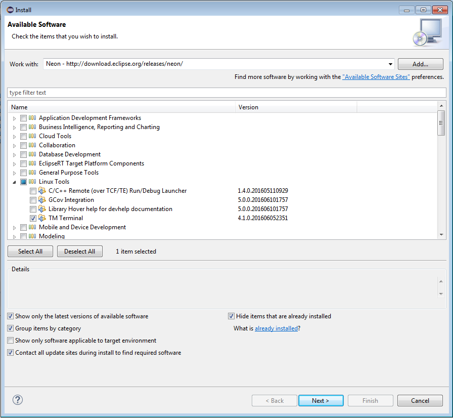Click the Business Intelligence category icon

[x=32, y=127]
